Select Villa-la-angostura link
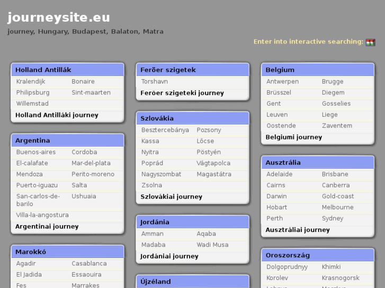Image resolution: width=385 pixels, height=288 pixels. coord(42,215)
